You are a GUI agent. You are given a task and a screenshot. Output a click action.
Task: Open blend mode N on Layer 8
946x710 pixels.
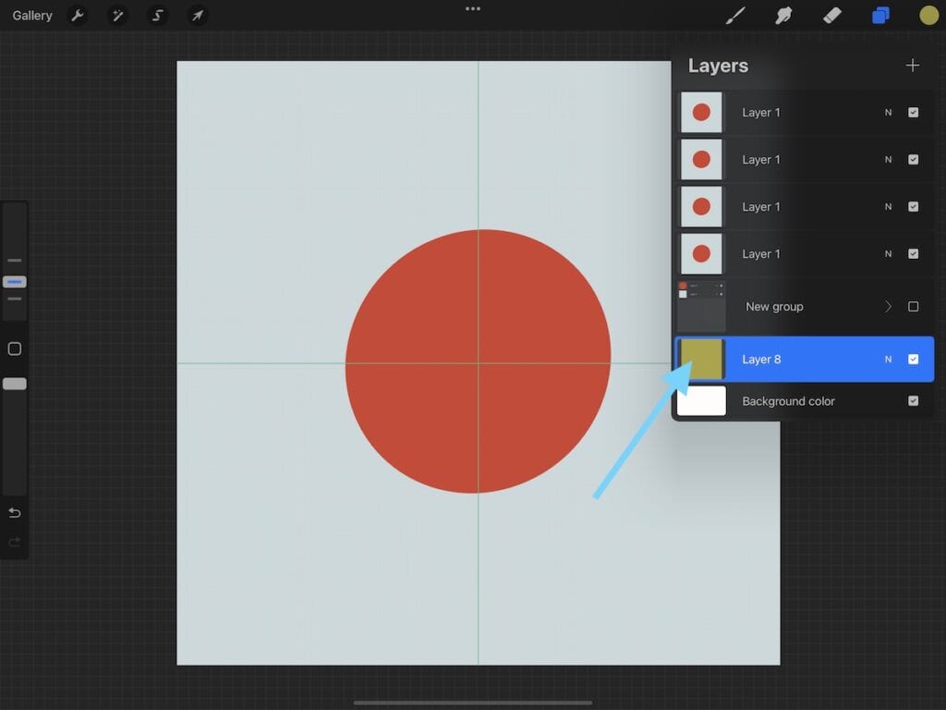pyautogui.click(x=888, y=360)
